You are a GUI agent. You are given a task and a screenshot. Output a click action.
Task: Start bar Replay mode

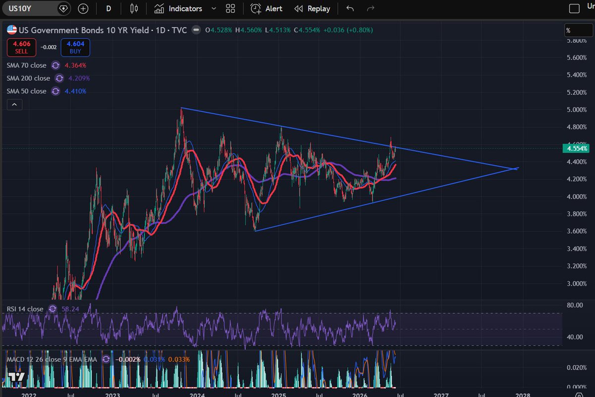coord(312,8)
